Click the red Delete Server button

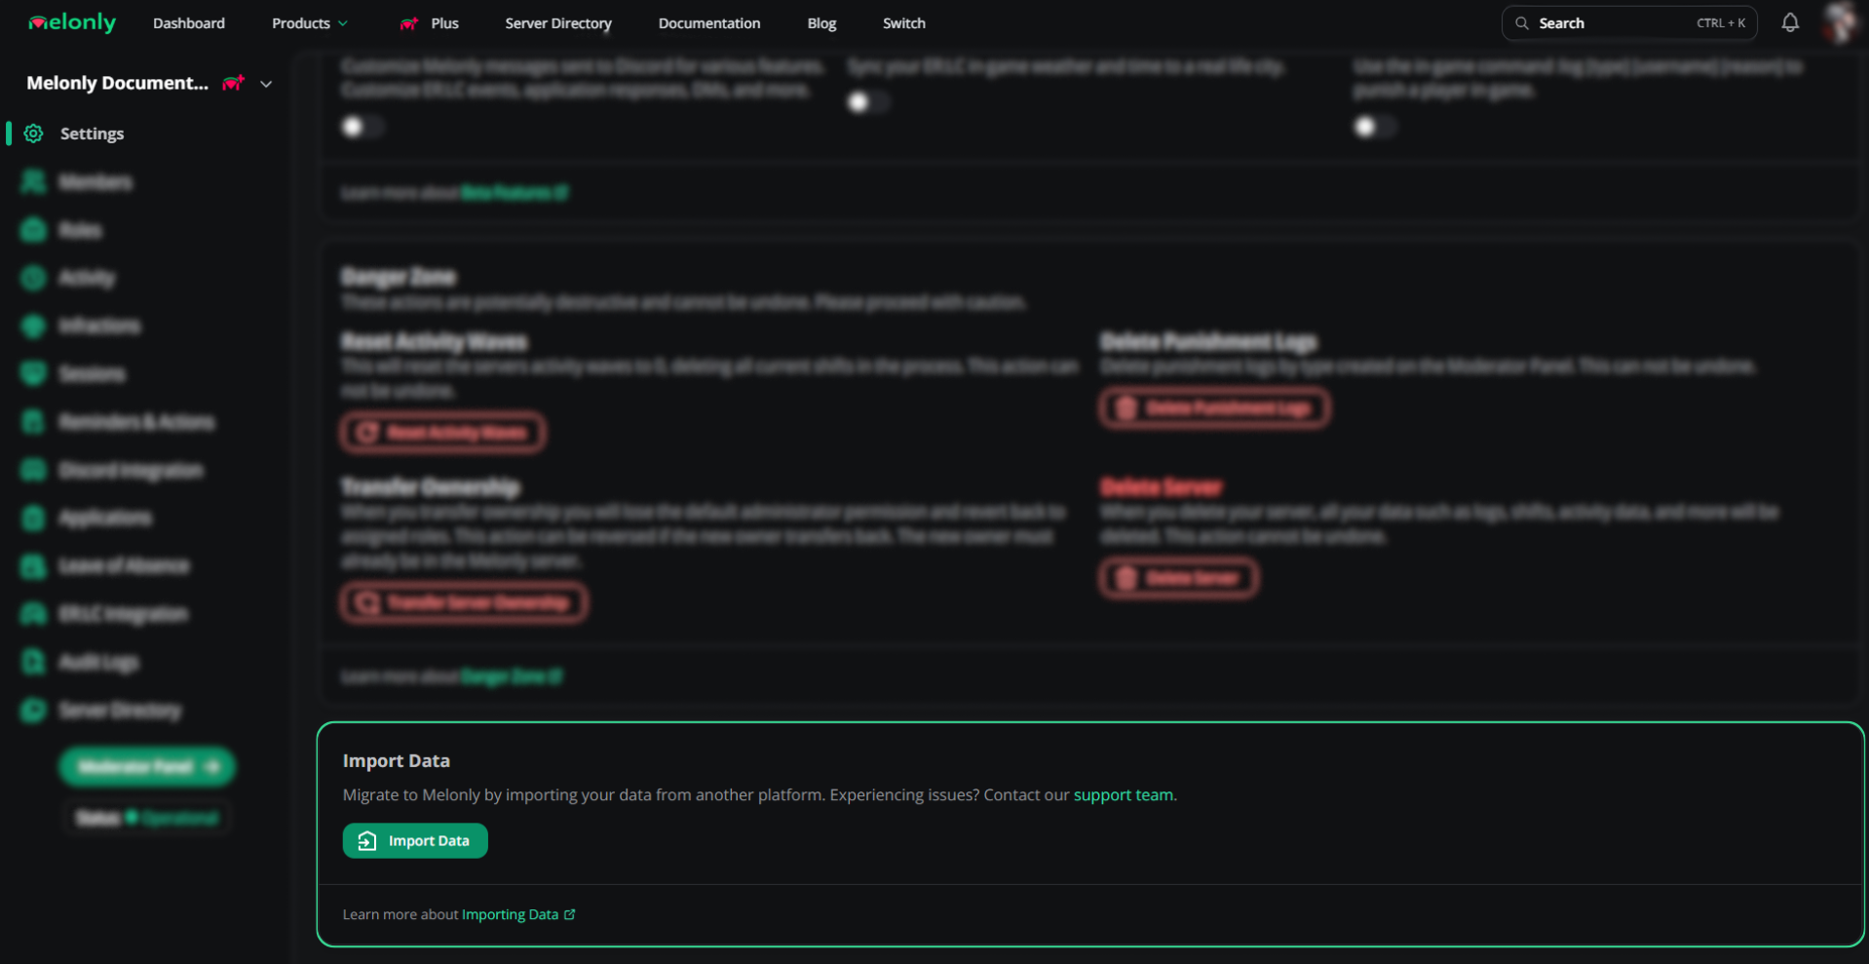(1179, 578)
